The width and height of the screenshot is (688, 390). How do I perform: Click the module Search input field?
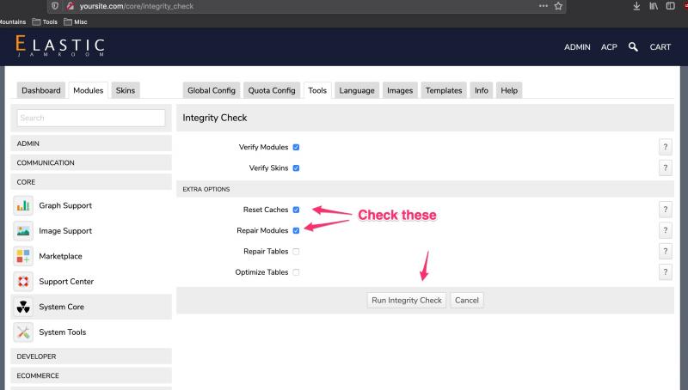(x=91, y=118)
